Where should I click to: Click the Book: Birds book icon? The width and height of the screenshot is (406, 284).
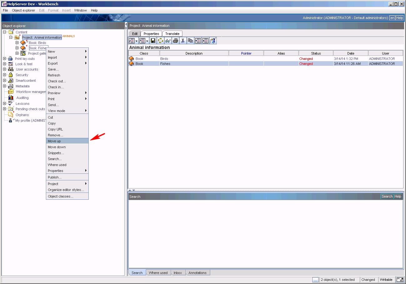23,43
